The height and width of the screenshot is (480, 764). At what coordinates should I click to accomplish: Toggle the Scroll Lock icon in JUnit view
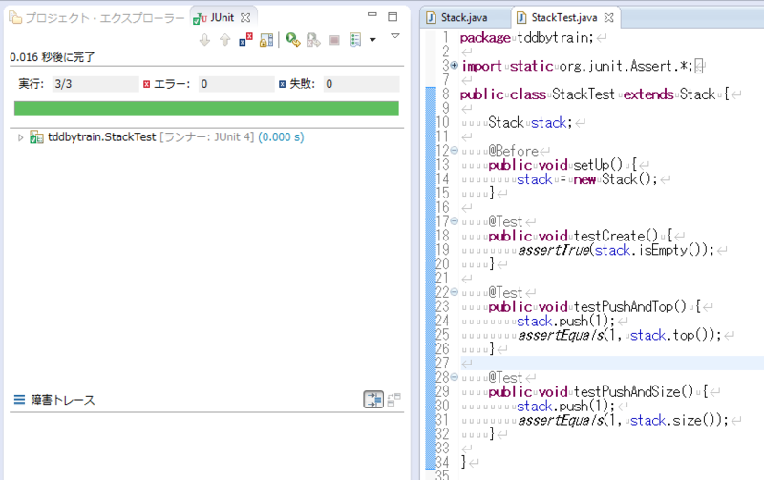266,40
